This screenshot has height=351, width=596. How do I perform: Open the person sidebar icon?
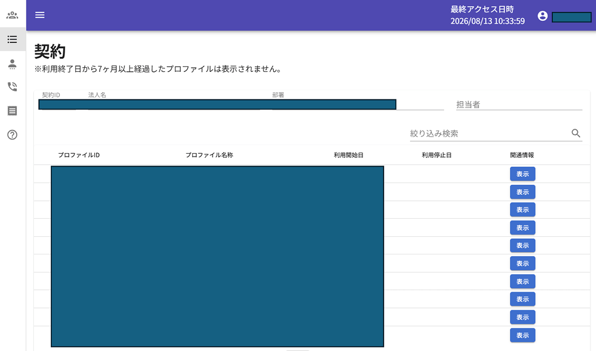coord(12,63)
